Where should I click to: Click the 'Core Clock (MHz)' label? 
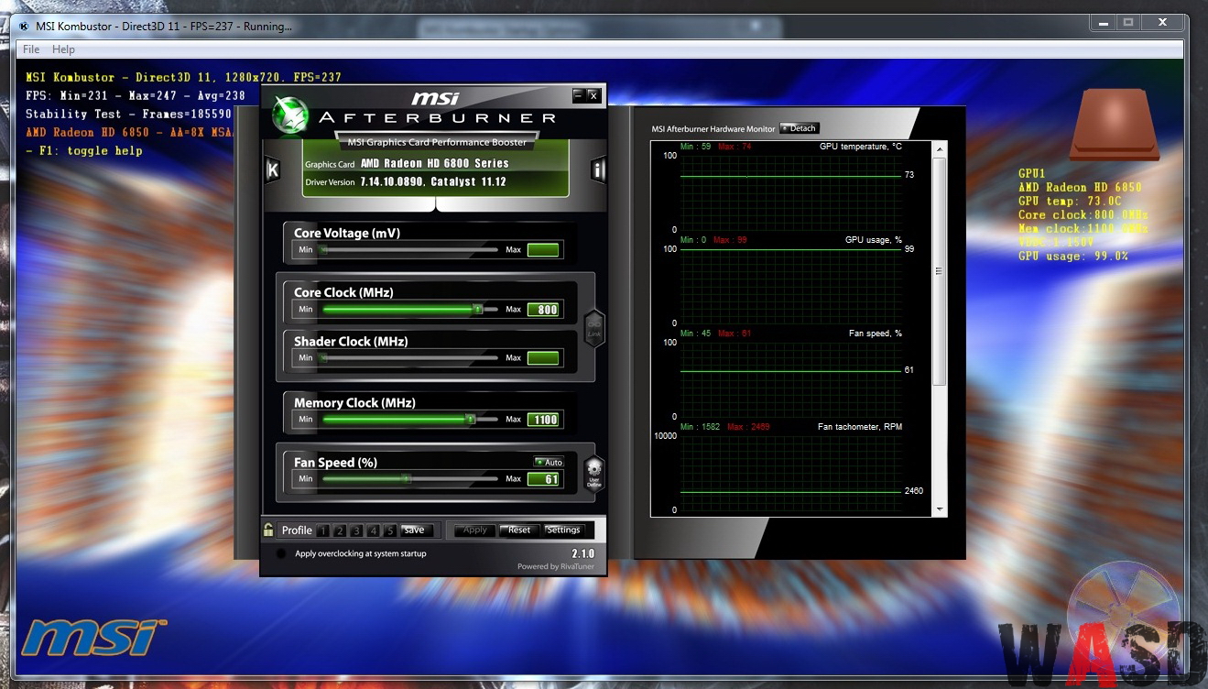[x=343, y=292]
